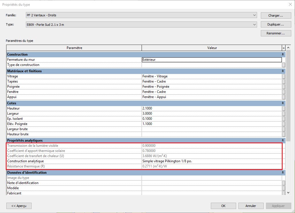The height and width of the screenshot is (213, 295).
Task: Collapse the Construction section chevron
Action: (x=283, y=54)
